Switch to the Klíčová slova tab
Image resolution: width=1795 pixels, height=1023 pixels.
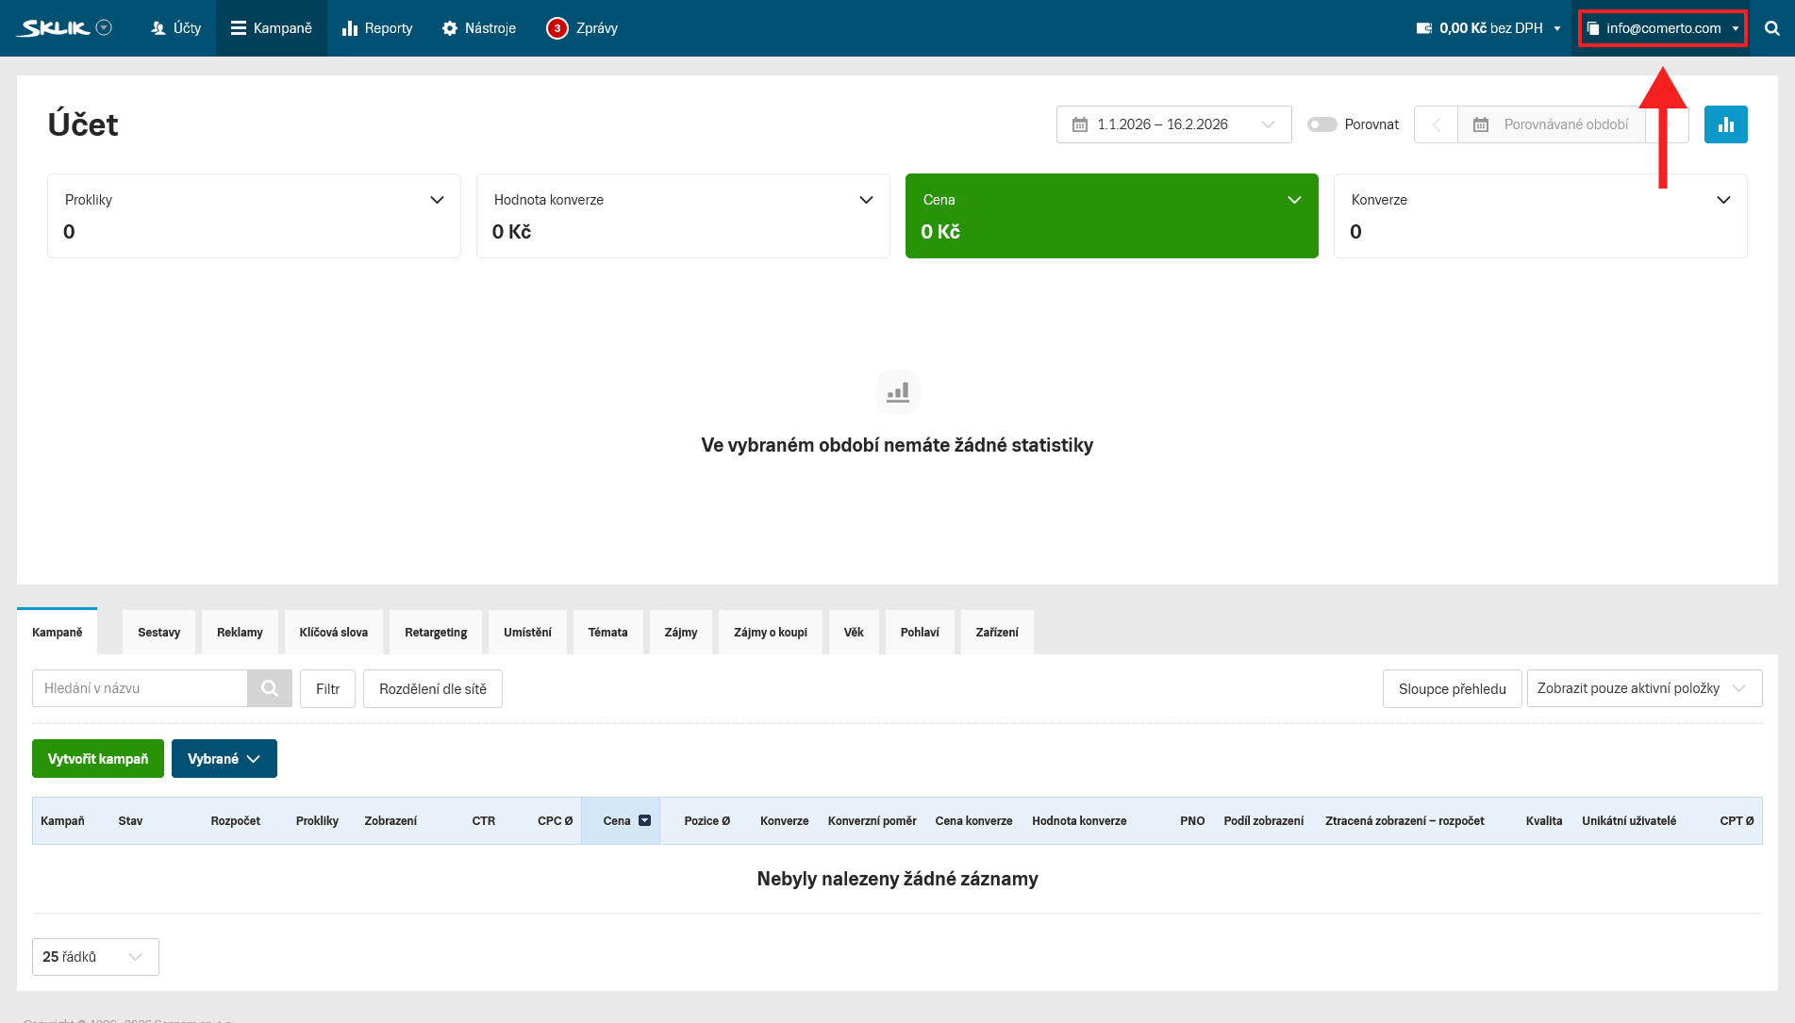[333, 632]
